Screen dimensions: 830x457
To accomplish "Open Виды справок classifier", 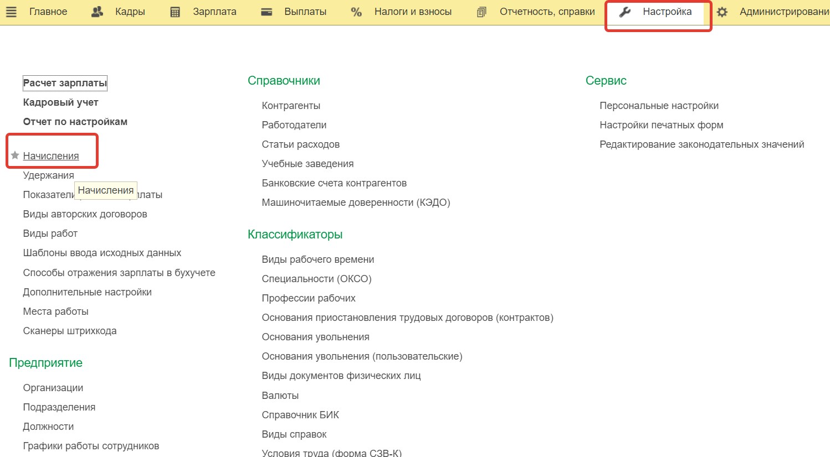I will (294, 434).
